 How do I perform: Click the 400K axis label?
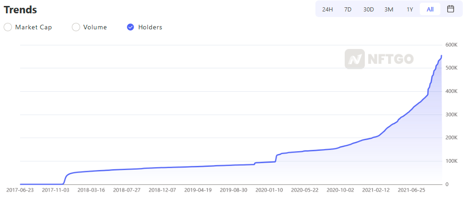451,91
